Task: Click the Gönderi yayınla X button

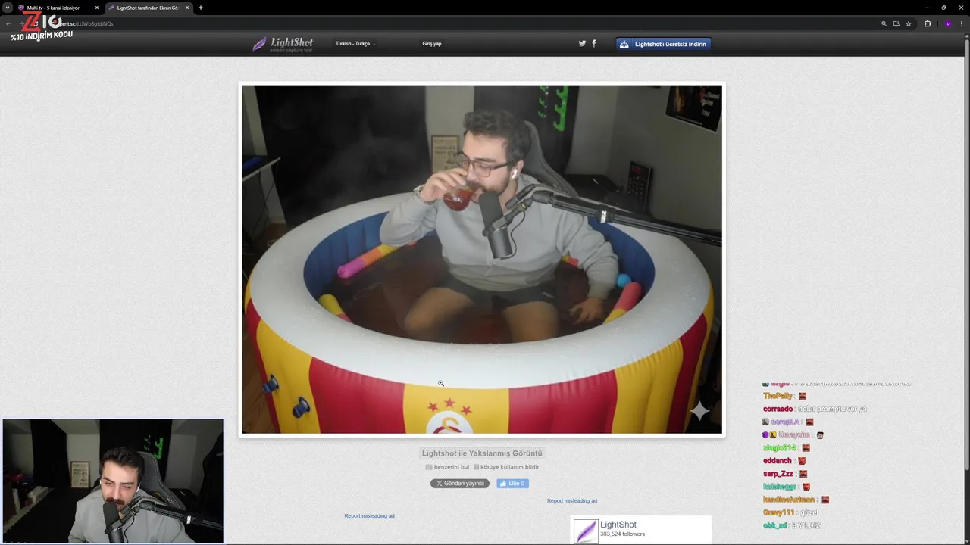Action: (460, 483)
